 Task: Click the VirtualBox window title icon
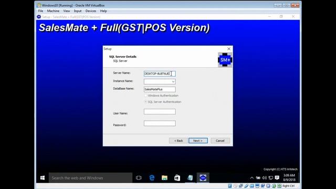pos(39,5)
